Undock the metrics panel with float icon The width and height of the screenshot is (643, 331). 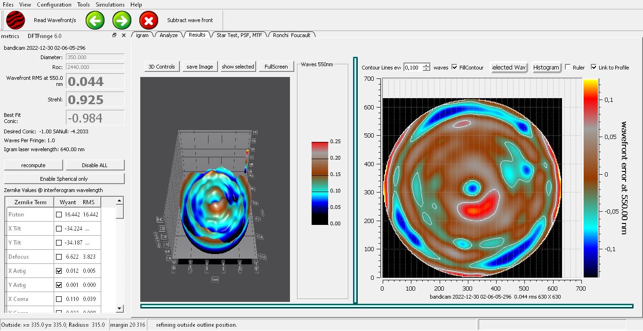click(114, 35)
